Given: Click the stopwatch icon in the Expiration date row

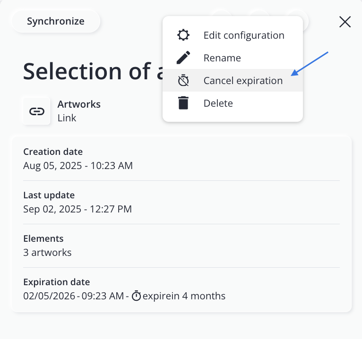Looking at the screenshot, I should tap(136, 296).
